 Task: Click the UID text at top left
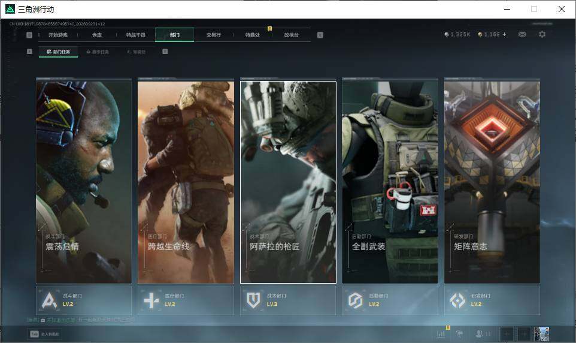pyautogui.click(x=57, y=24)
